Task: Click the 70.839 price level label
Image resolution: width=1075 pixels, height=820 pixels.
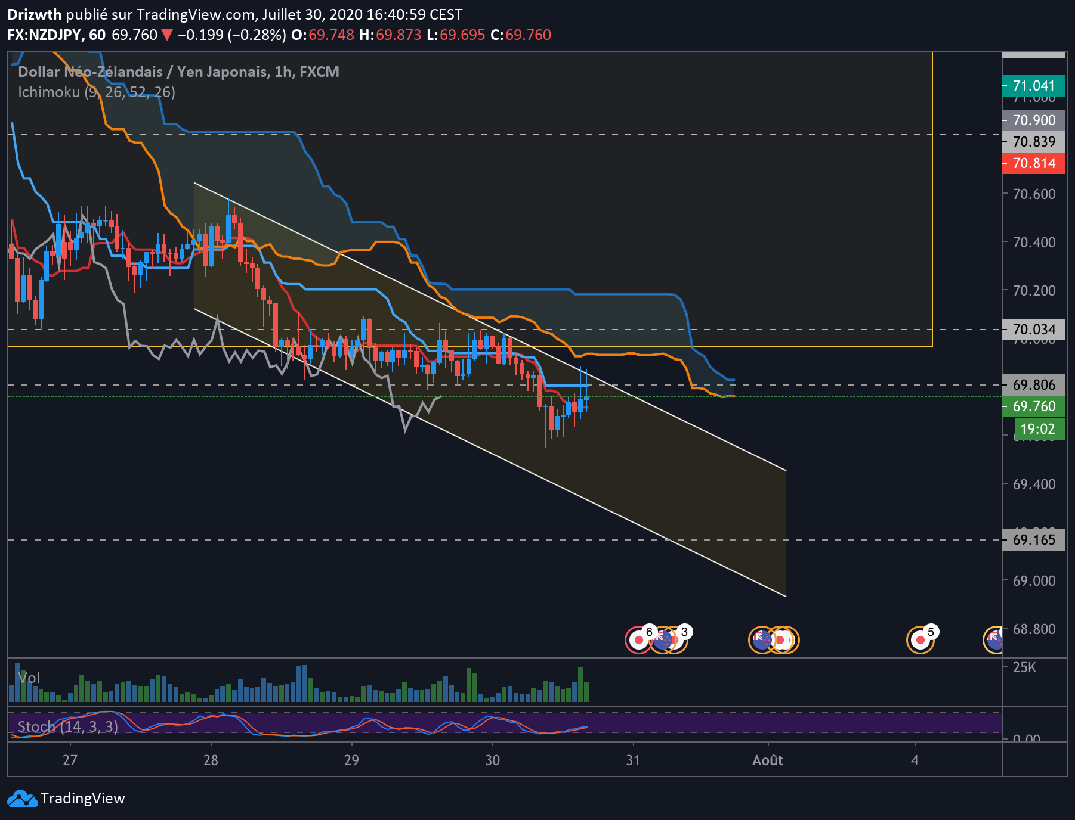Action: pos(1034,142)
